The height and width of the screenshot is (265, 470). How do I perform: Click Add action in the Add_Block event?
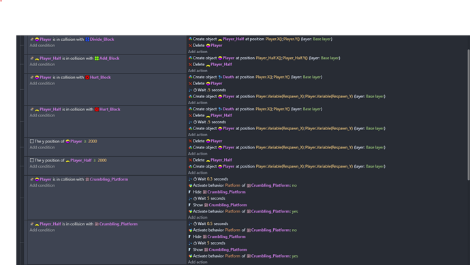198,71
